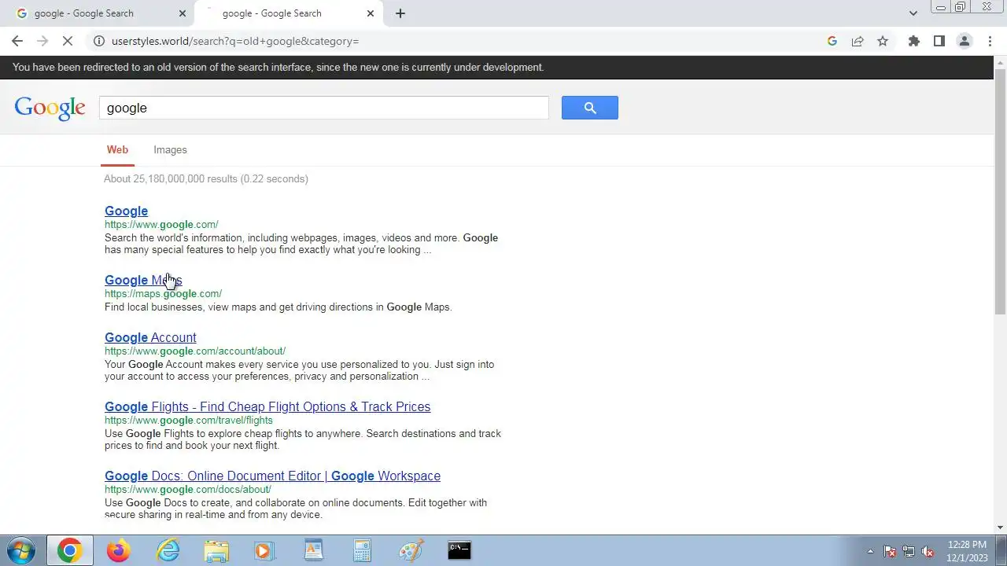Show hidden tray icons arrow

pos(870,551)
